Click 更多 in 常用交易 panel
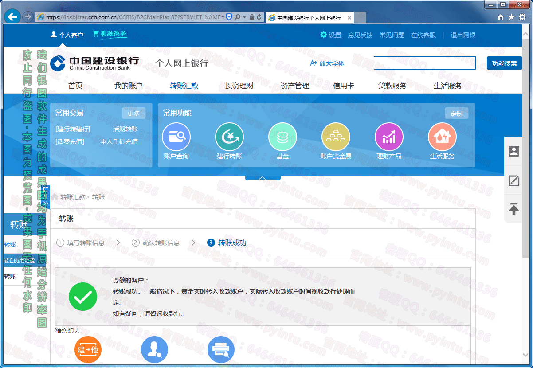This screenshot has height=368, width=533. point(133,113)
